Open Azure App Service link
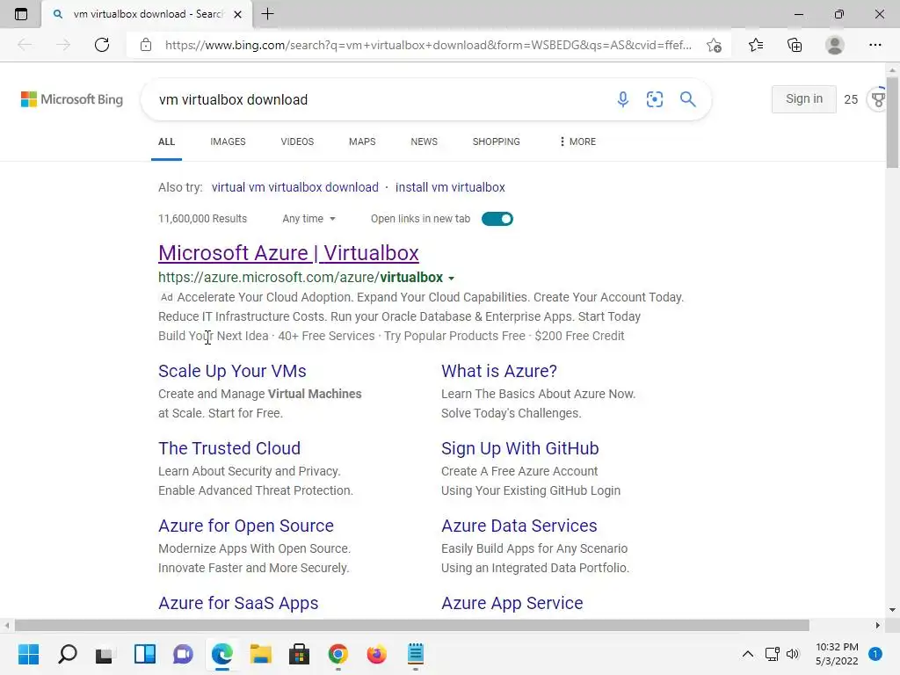The image size is (900, 675). pos(512,603)
